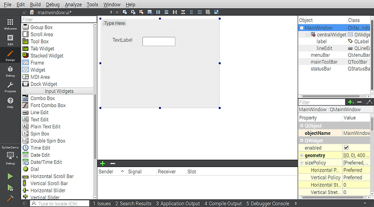Viewport: 374px width, 207px height.
Task: Open the Tools menu
Action: (92, 4)
